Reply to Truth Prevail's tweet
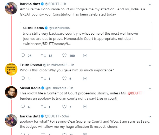159x135 pixels. point(23,79)
